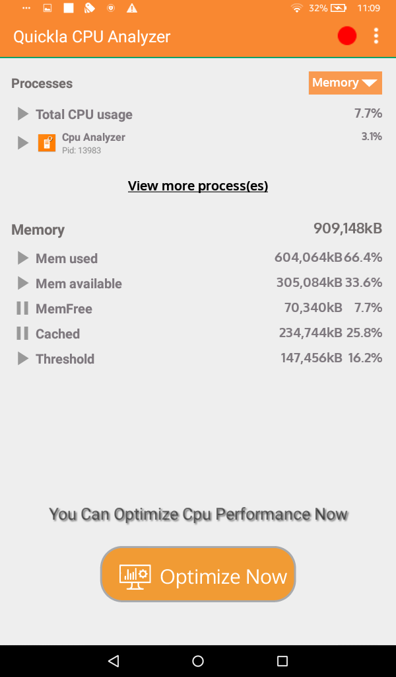Screen dimensions: 396x677
Task: Expand the Mem available entry
Action: tap(22, 283)
